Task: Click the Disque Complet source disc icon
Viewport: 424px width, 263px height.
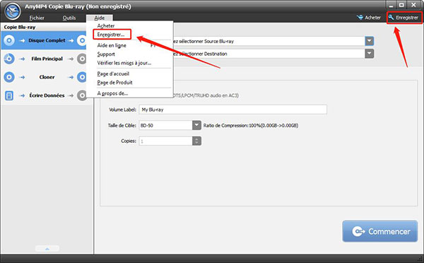Action: tap(9, 40)
